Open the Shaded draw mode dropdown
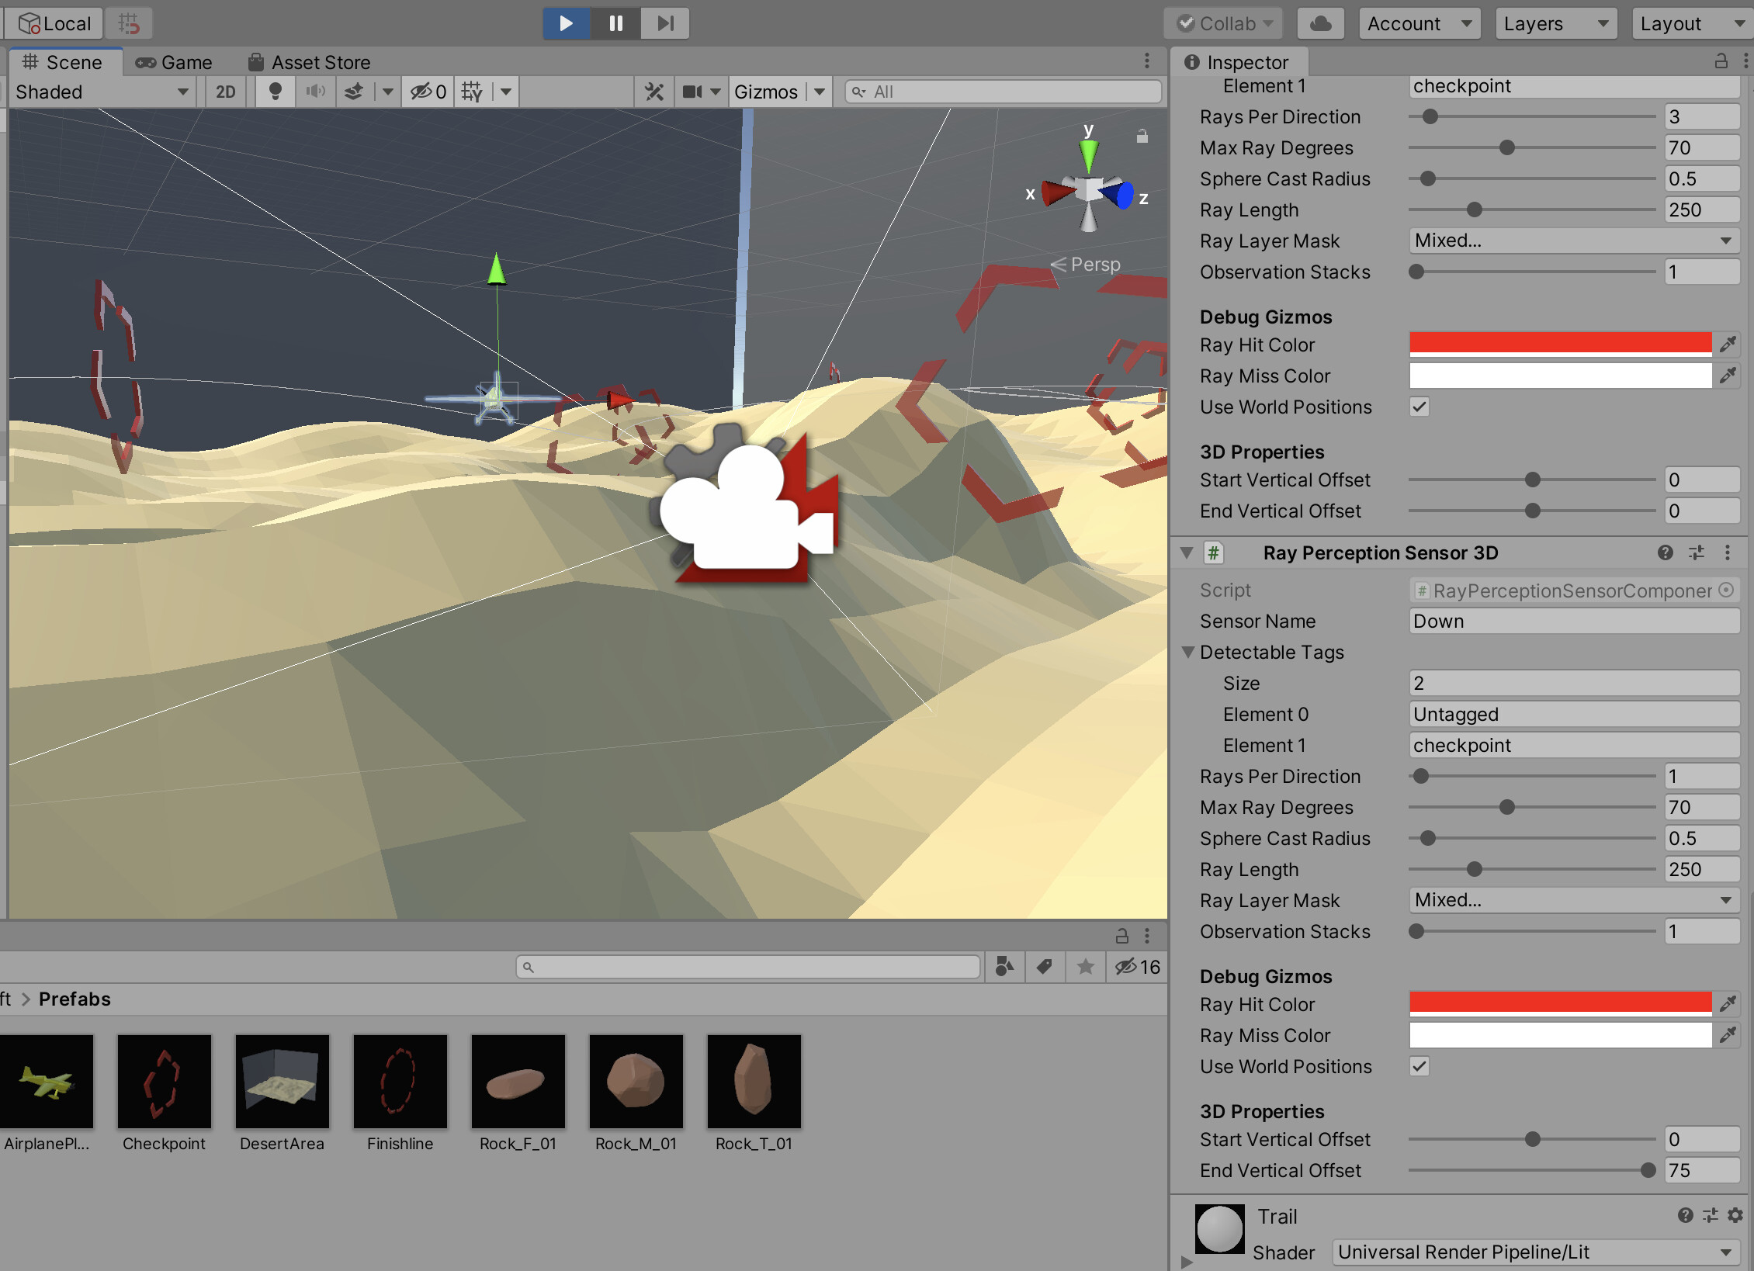1754x1271 pixels. coord(101,91)
